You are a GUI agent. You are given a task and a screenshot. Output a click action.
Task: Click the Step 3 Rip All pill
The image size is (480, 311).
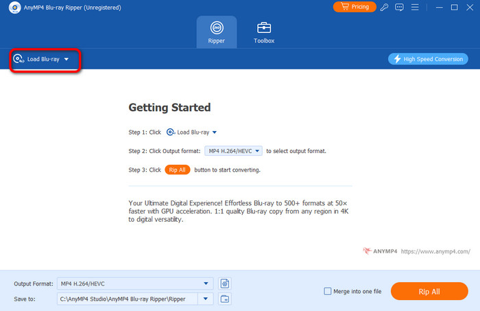(x=177, y=170)
